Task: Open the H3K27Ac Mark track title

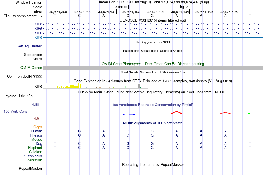Action: [x=153, y=92]
